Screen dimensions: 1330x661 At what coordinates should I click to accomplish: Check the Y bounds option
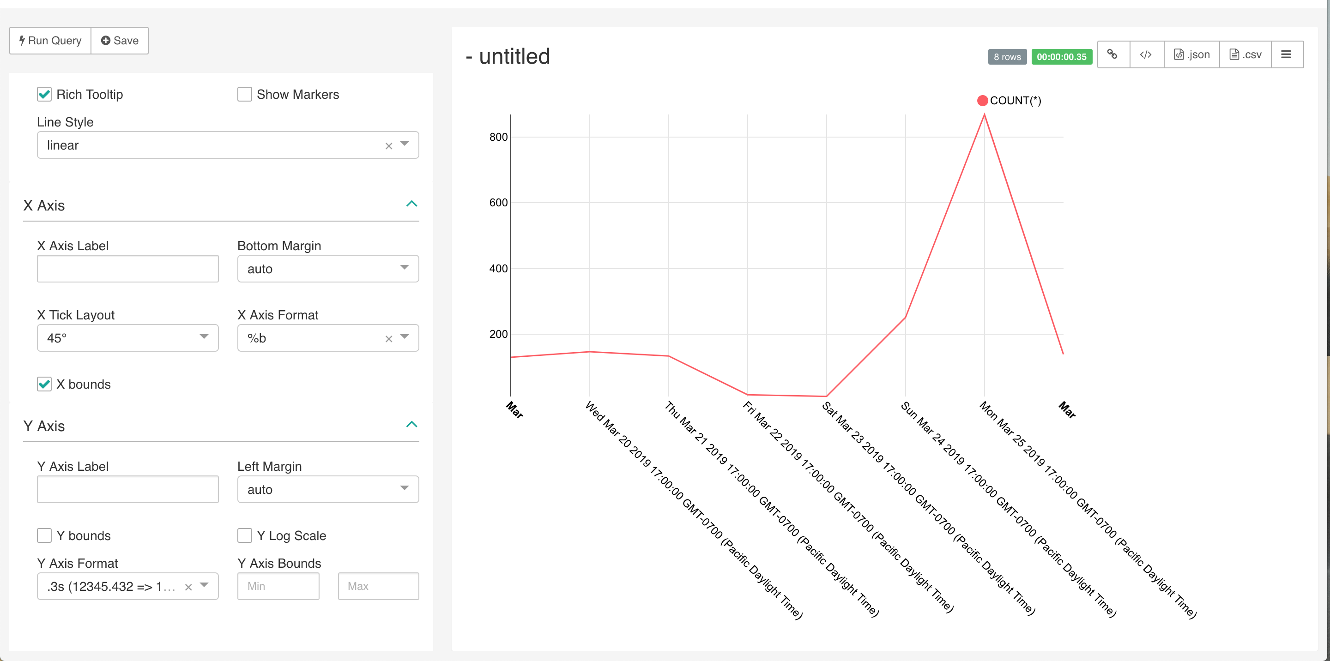pyautogui.click(x=44, y=535)
